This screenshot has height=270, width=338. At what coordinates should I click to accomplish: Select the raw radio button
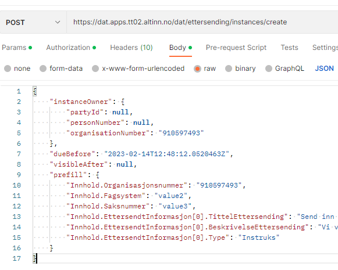coord(197,69)
